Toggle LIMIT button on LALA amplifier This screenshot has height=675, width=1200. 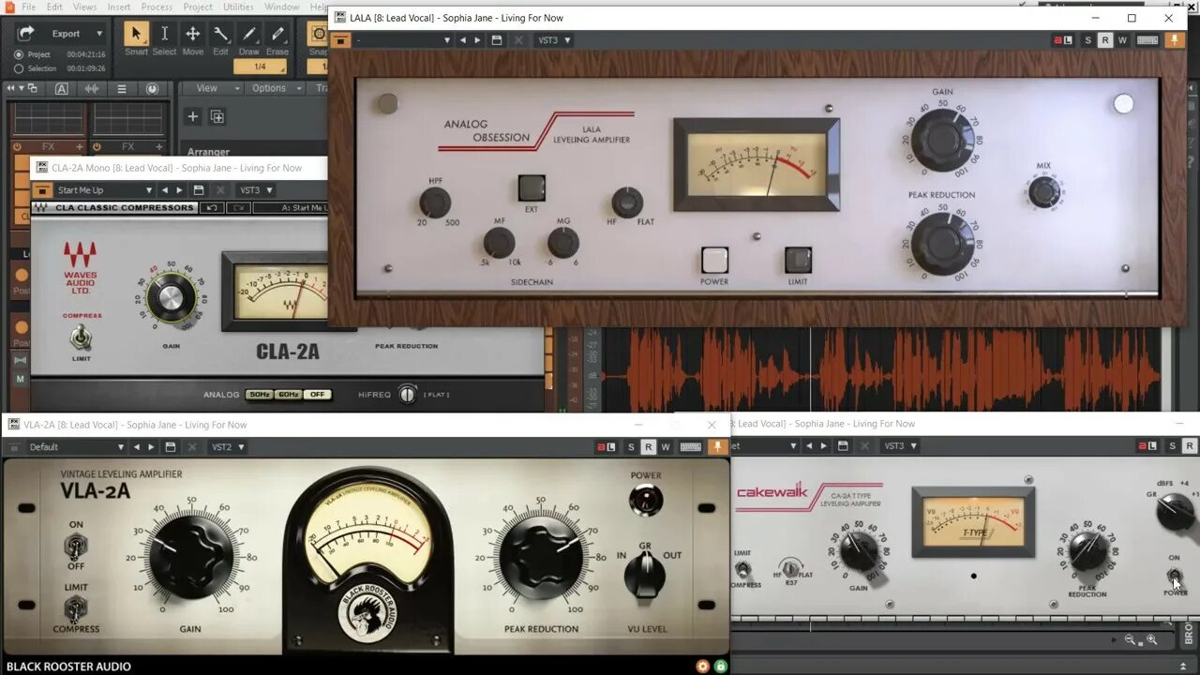tap(798, 260)
